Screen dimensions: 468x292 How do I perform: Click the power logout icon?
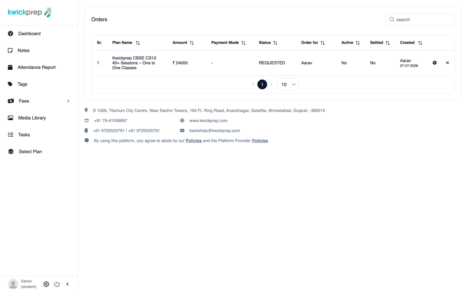[x=57, y=284]
